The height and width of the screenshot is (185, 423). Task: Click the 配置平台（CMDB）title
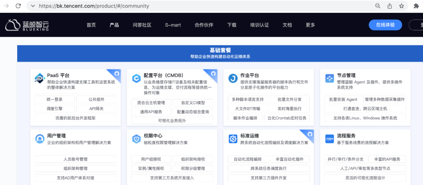click(164, 75)
